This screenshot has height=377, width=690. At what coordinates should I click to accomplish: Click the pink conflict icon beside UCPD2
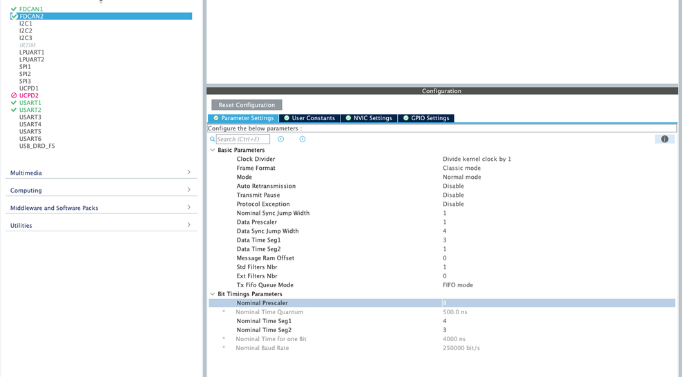[x=14, y=95]
